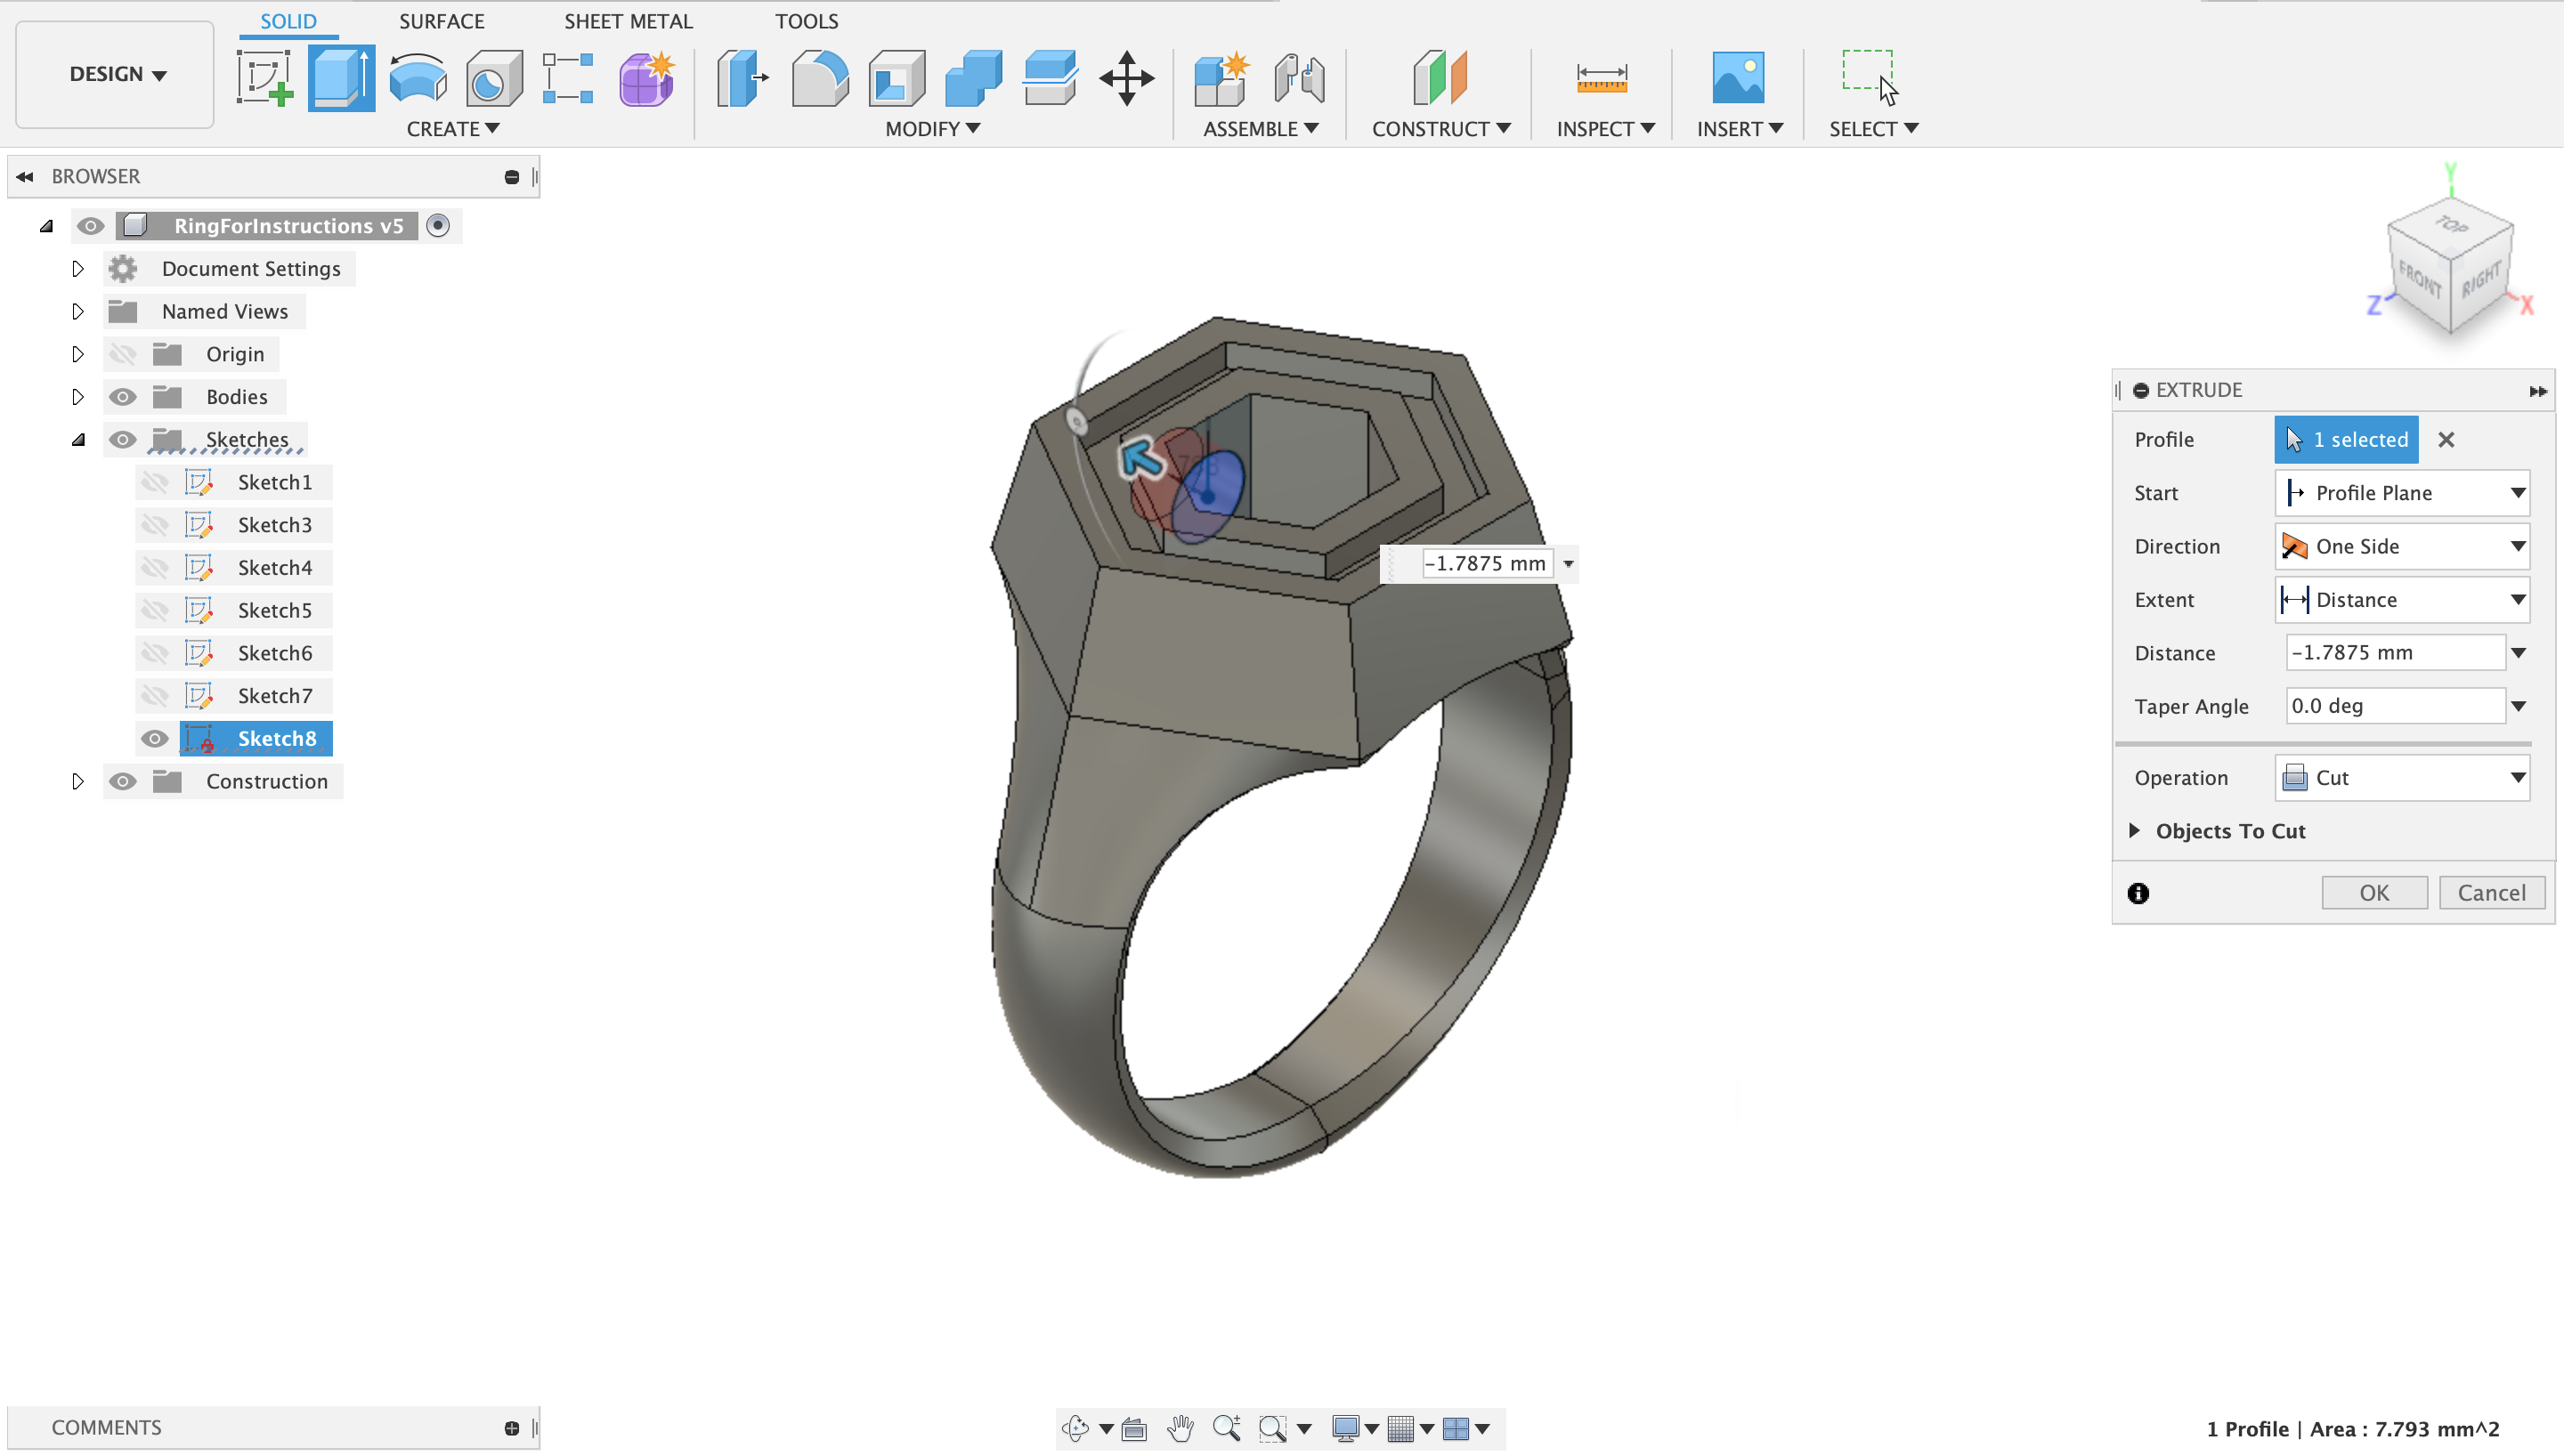Click the Measure tool under Inspect
This screenshot has height=1456, width=2564.
click(1601, 78)
